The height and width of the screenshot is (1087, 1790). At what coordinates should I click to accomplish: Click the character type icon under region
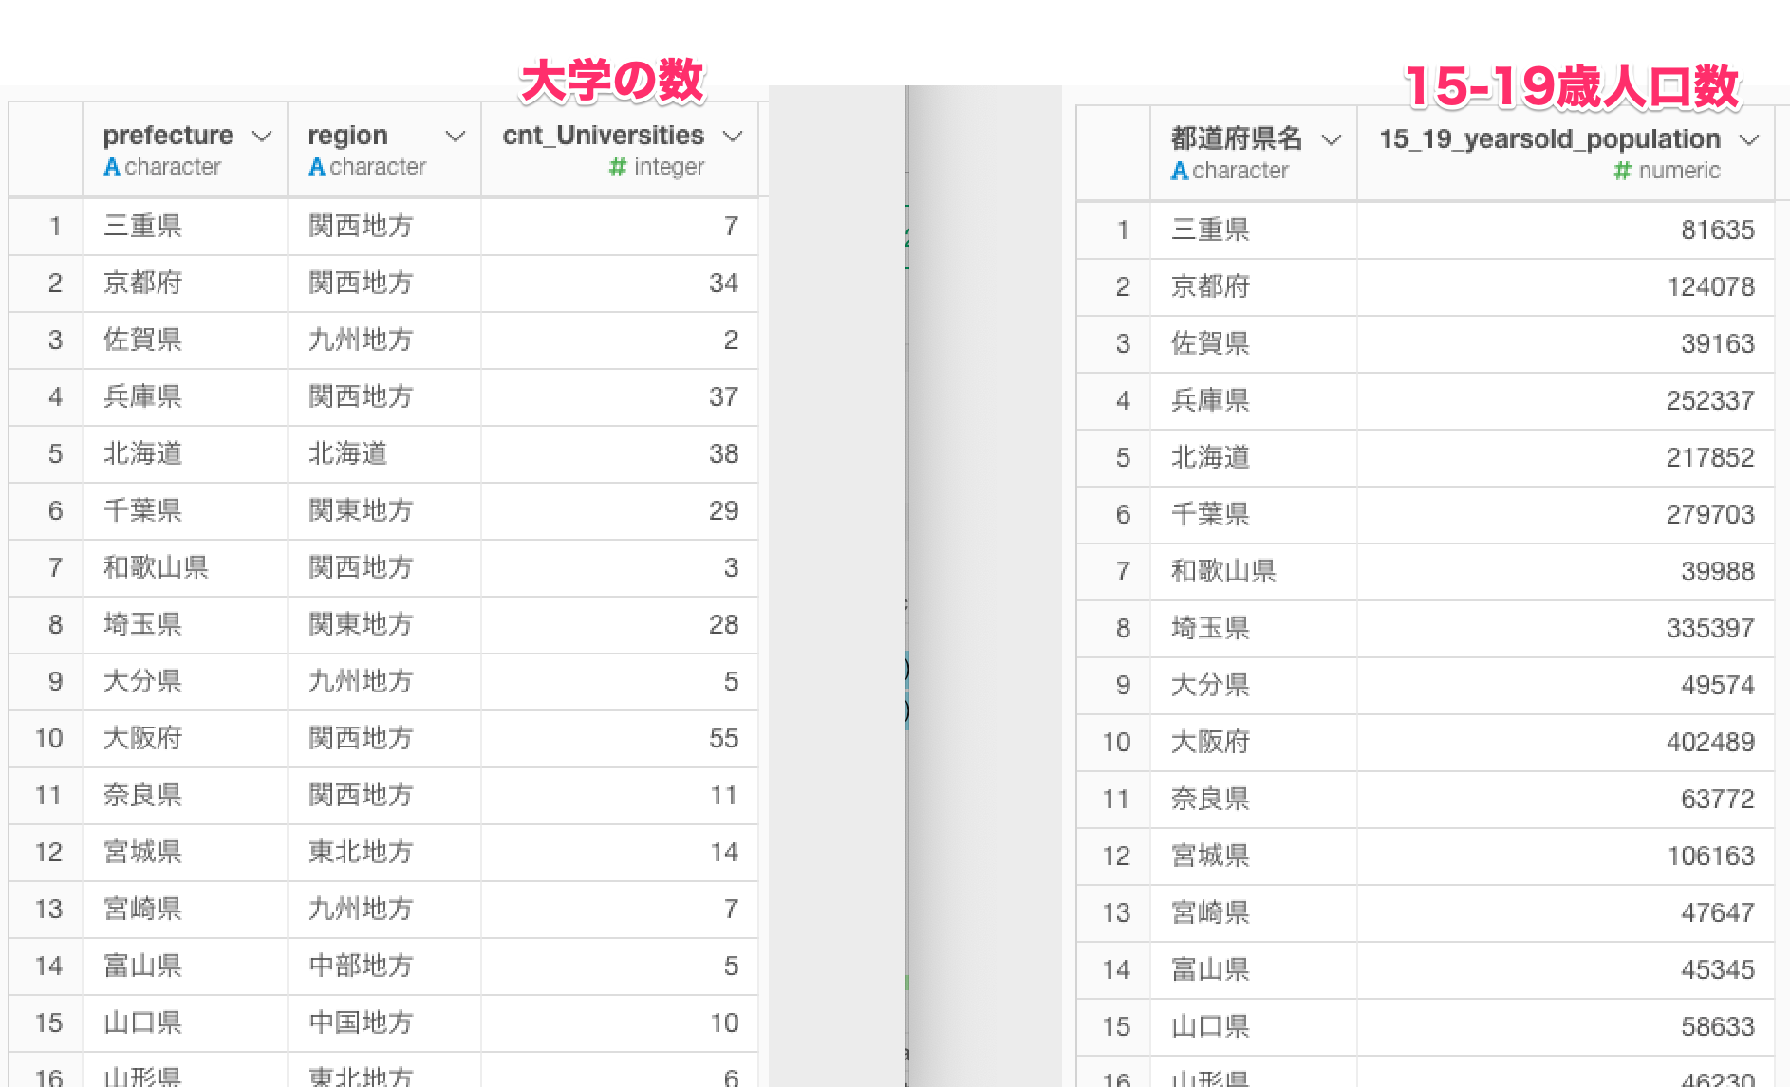[317, 167]
